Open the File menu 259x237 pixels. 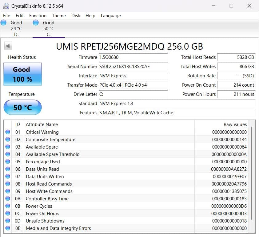click(6, 15)
